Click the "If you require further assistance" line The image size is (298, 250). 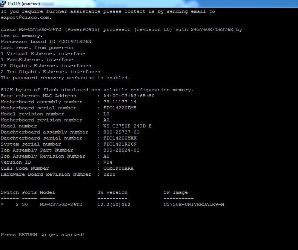pos(108,11)
